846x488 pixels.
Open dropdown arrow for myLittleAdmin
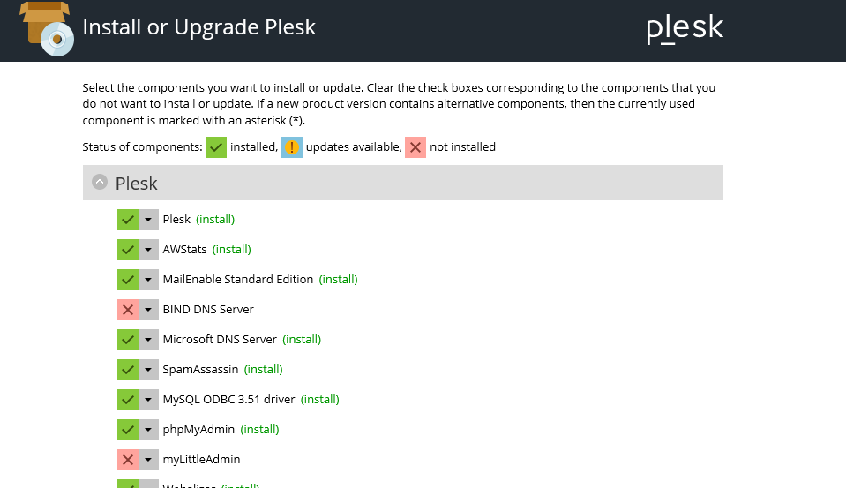click(x=148, y=460)
